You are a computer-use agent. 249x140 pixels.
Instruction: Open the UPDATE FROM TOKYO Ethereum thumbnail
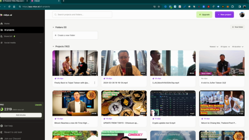(124, 103)
